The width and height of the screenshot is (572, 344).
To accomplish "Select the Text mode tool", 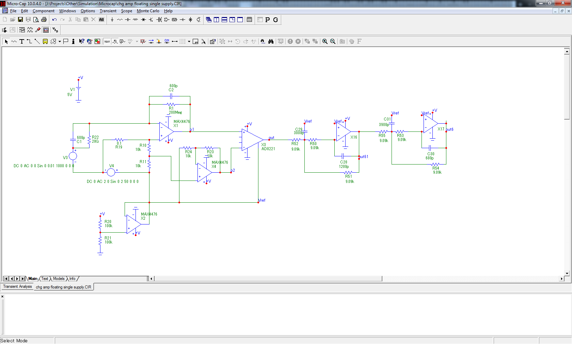I will [x=22, y=42].
